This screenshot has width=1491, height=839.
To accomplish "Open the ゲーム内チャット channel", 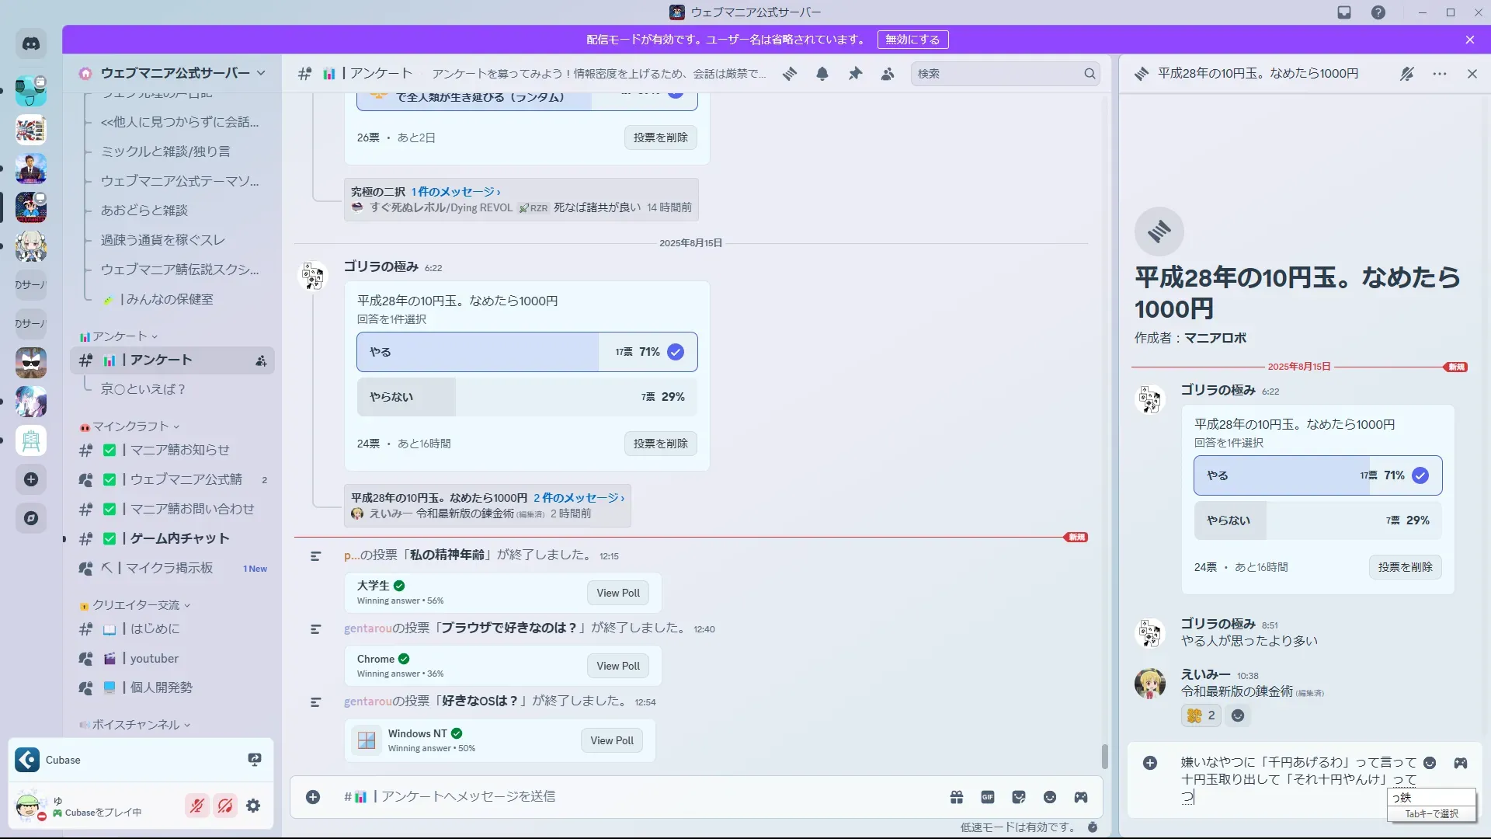I will click(x=179, y=538).
